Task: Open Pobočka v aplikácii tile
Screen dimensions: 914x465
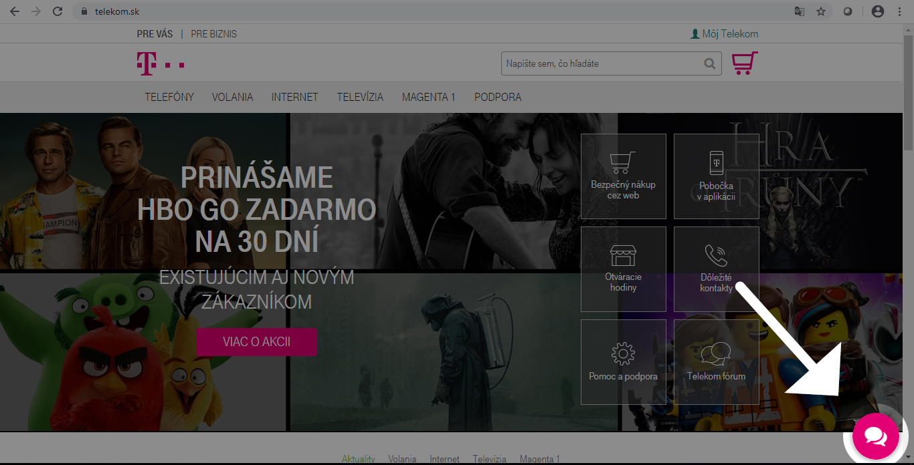Action: coord(717,176)
